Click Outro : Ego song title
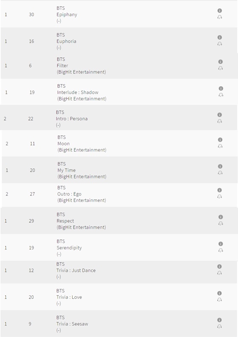The height and width of the screenshot is (337, 238). click(x=69, y=194)
